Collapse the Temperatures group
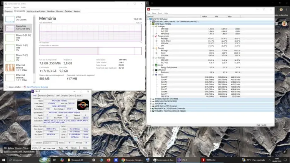The height and width of the screenshot is (163, 290). pyautogui.click(x=154, y=36)
